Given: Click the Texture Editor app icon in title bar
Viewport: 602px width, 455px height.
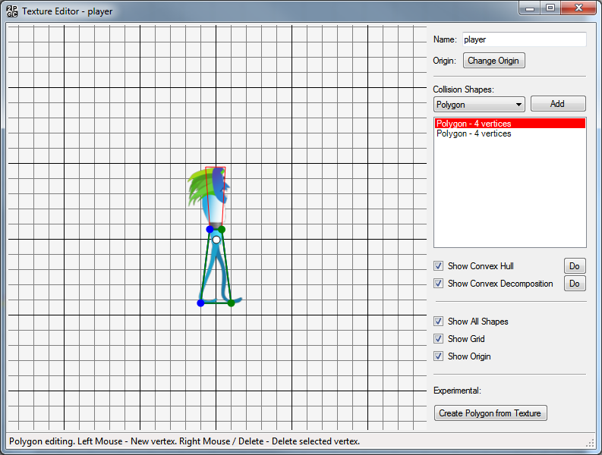Looking at the screenshot, I should click(x=12, y=11).
